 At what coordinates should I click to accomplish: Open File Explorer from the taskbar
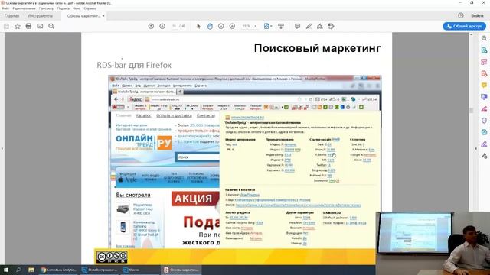(x=31, y=270)
